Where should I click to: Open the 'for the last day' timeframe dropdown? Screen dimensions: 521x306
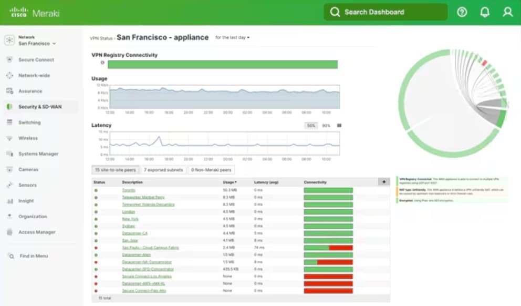(232, 37)
